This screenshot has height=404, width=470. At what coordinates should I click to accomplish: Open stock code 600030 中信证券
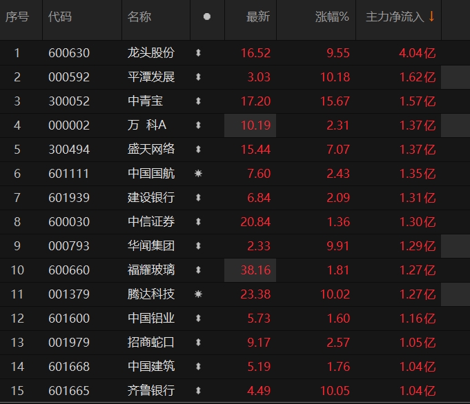point(69,222)
